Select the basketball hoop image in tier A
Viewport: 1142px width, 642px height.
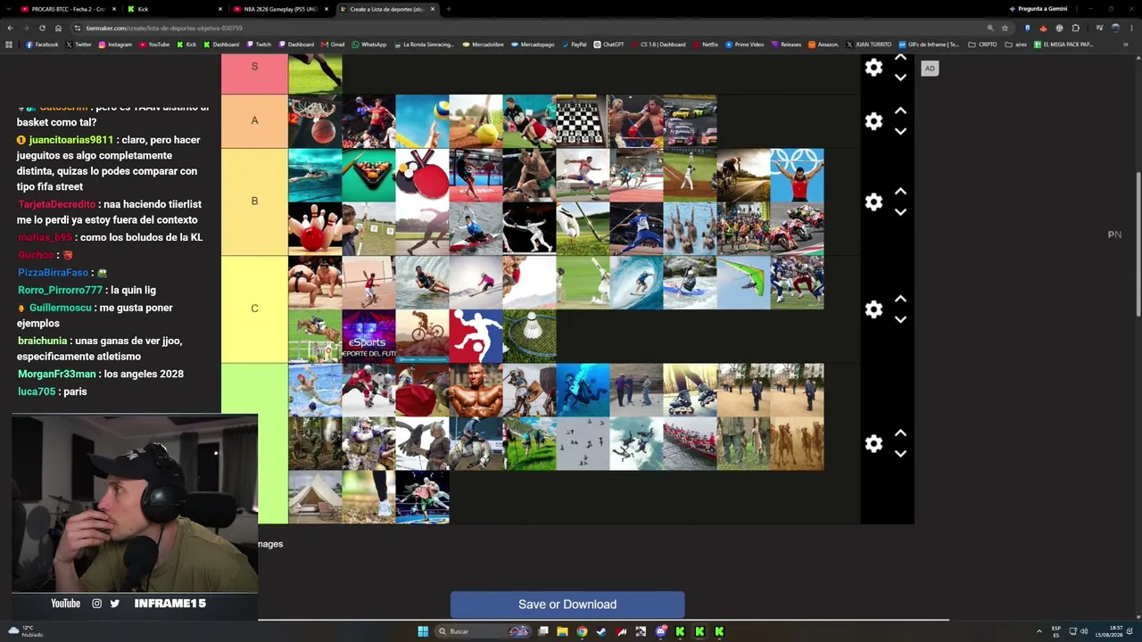coord(315,121)
